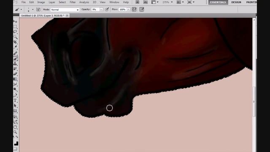Select the Path Selection tool
270x152 pixels.
[15, 106]
